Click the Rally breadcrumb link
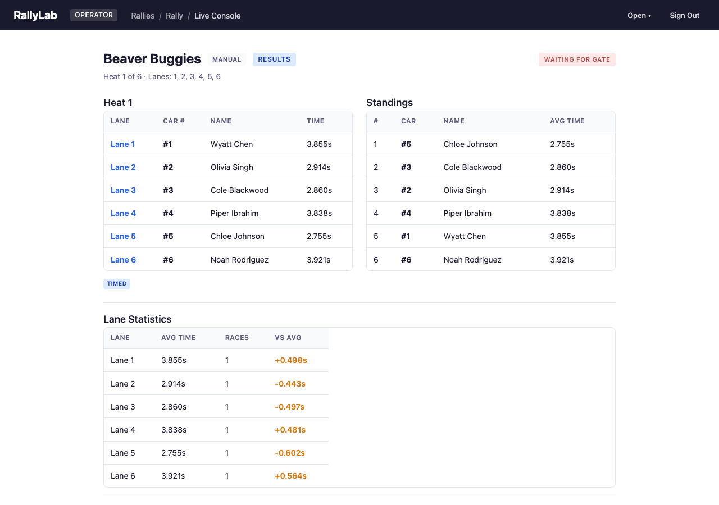The width and height of the screenshot is (719, 505). click(174, 16)
